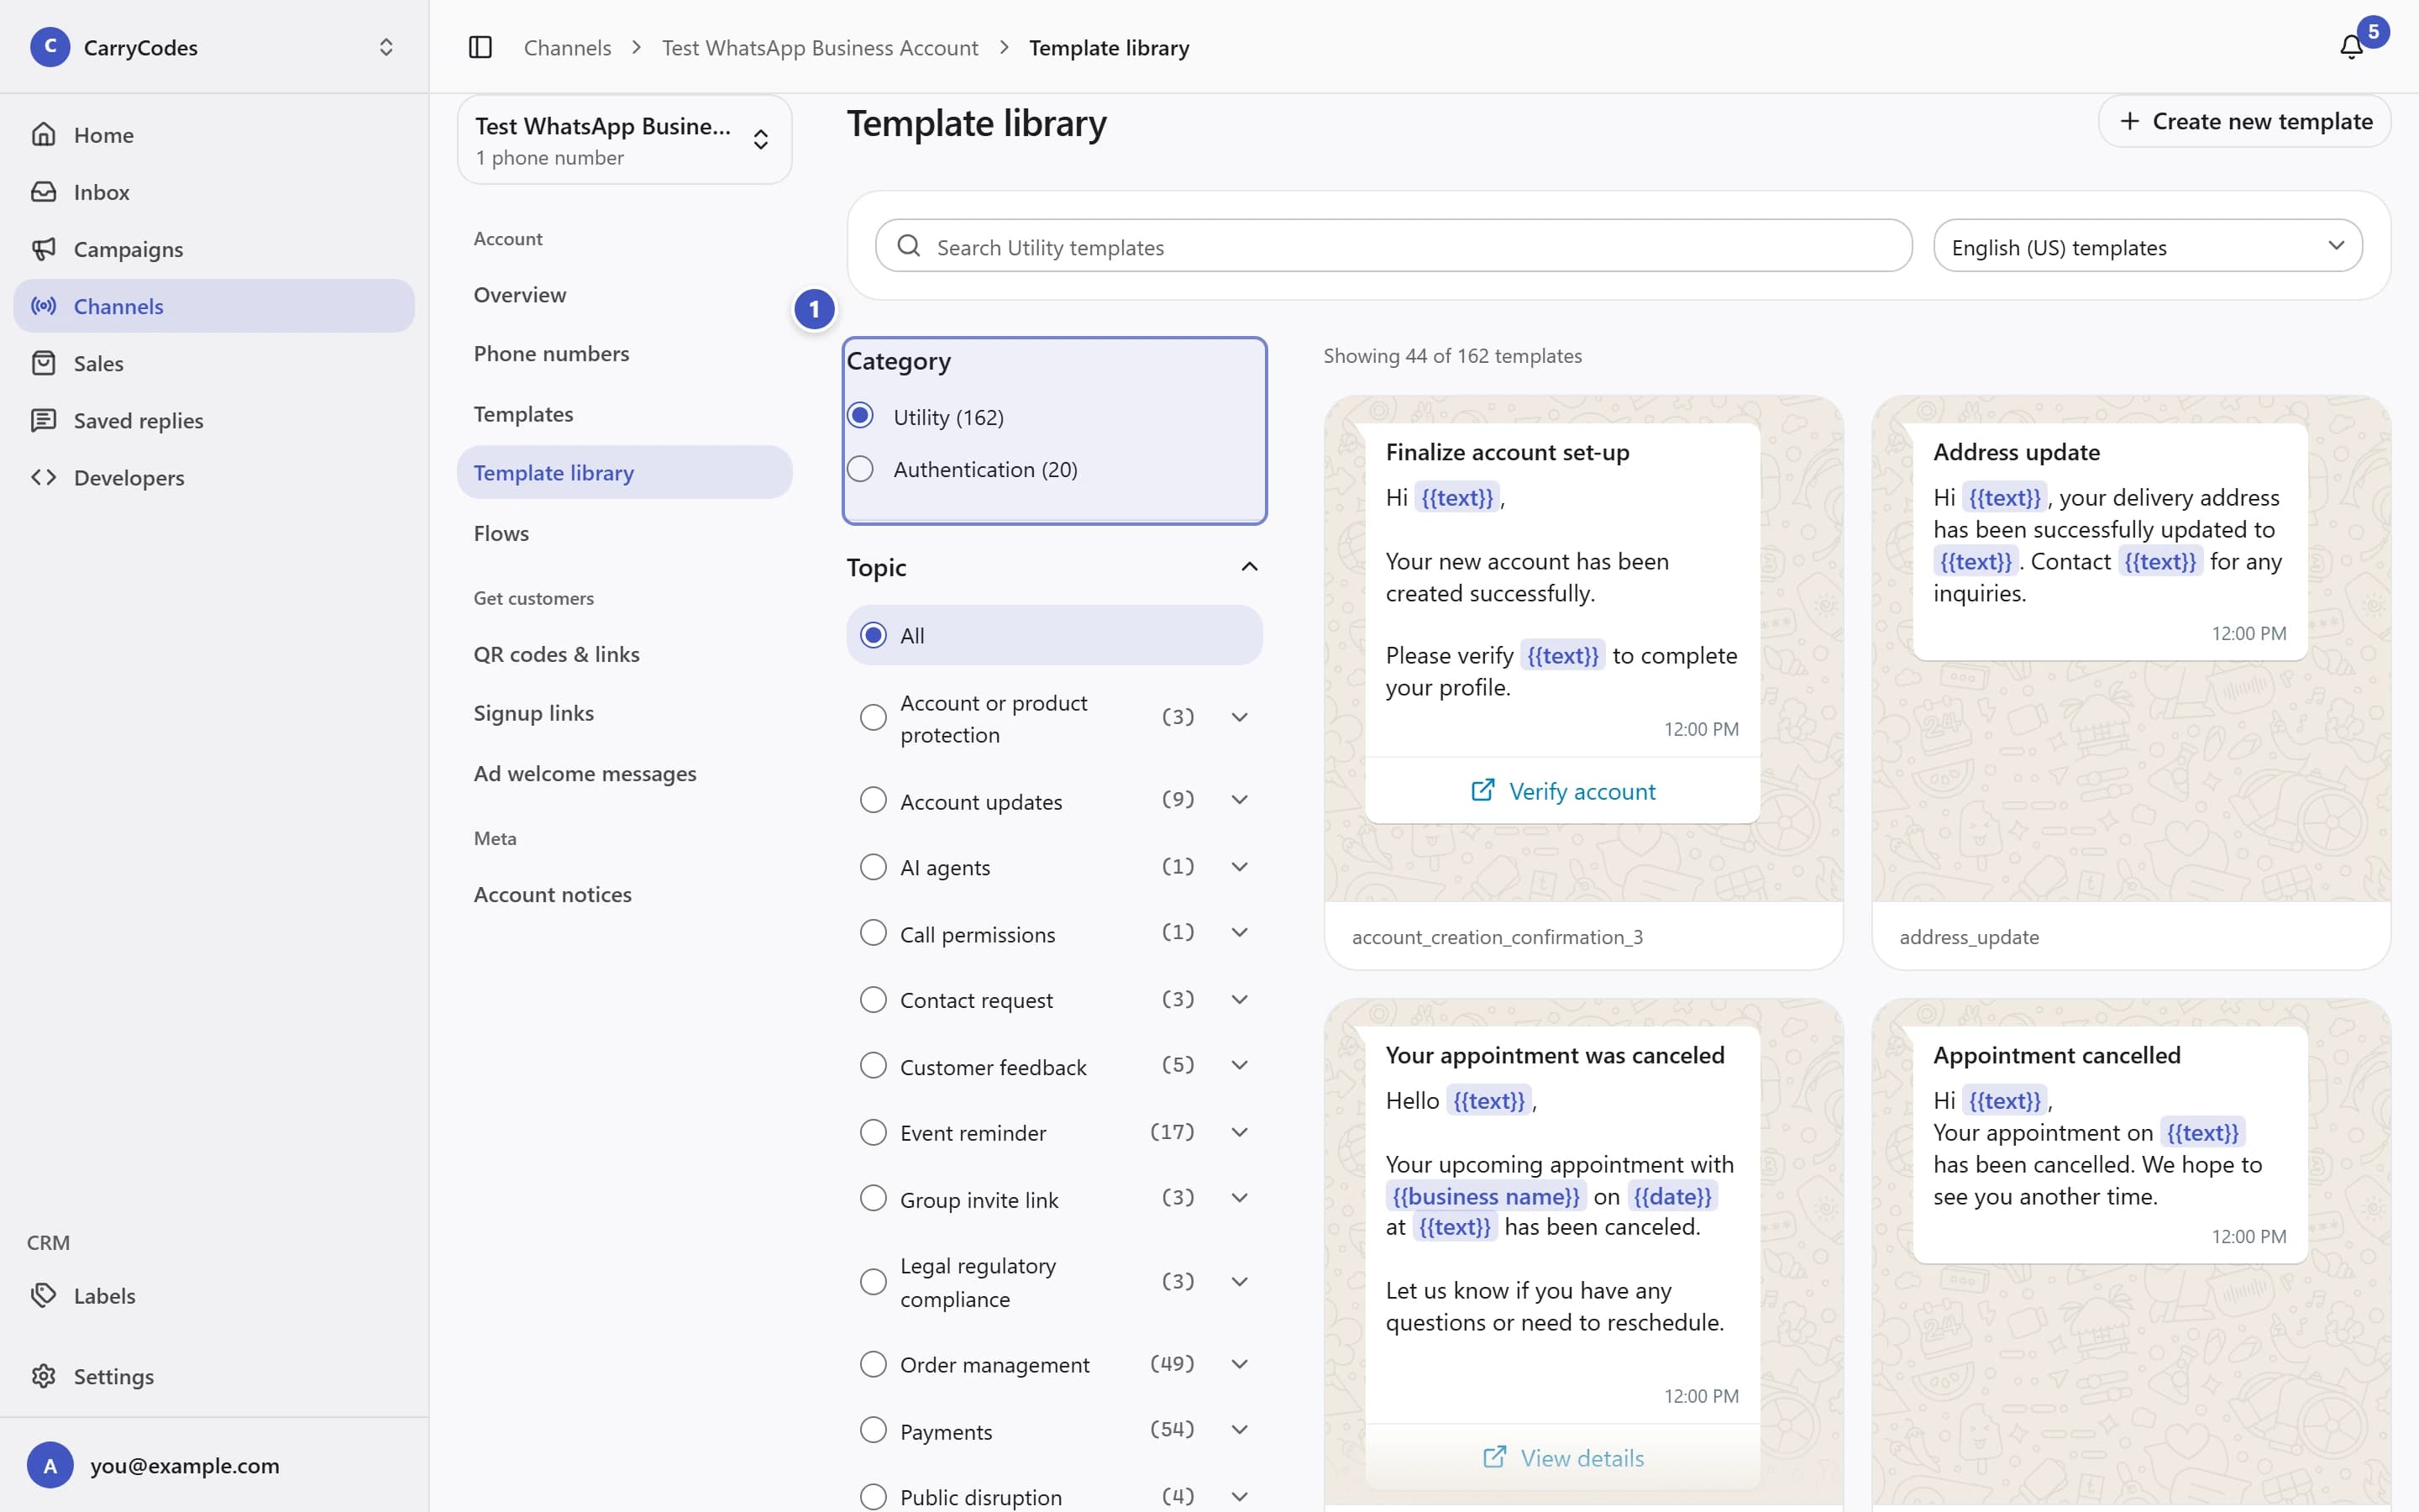Click the search magnifier icon
Viewport: 2419px width, 1512px height.
909,246
